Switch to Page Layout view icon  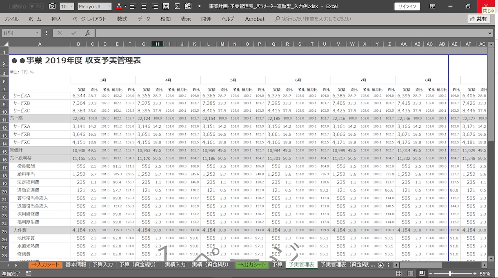click(410, 274)
